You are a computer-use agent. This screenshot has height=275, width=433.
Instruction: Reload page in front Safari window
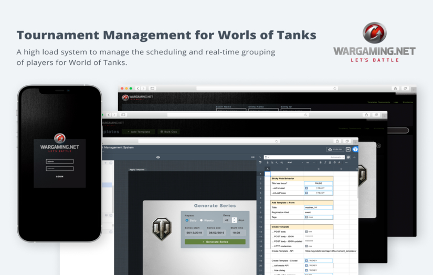coord(277,141)
